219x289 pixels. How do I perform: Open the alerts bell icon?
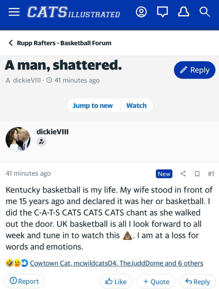click(x=183, y=12)
